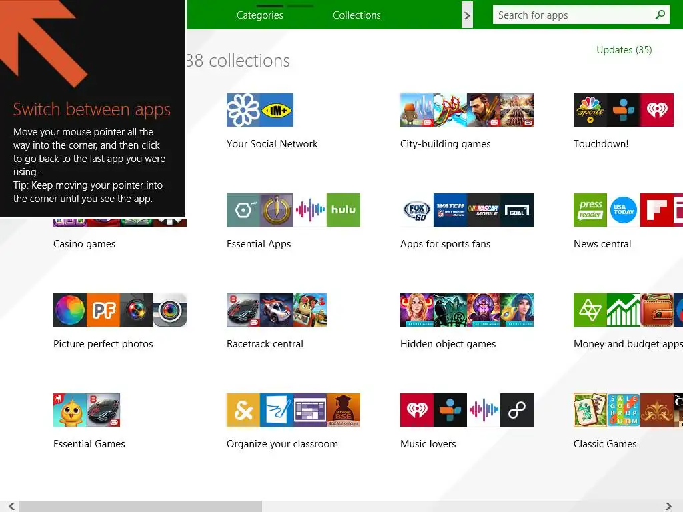Open Apps for sports fans label
683x512 pixels.
click(445, 244)
